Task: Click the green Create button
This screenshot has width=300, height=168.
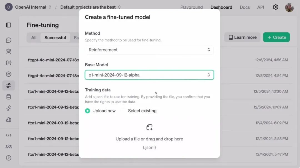Action: [276, 37]
